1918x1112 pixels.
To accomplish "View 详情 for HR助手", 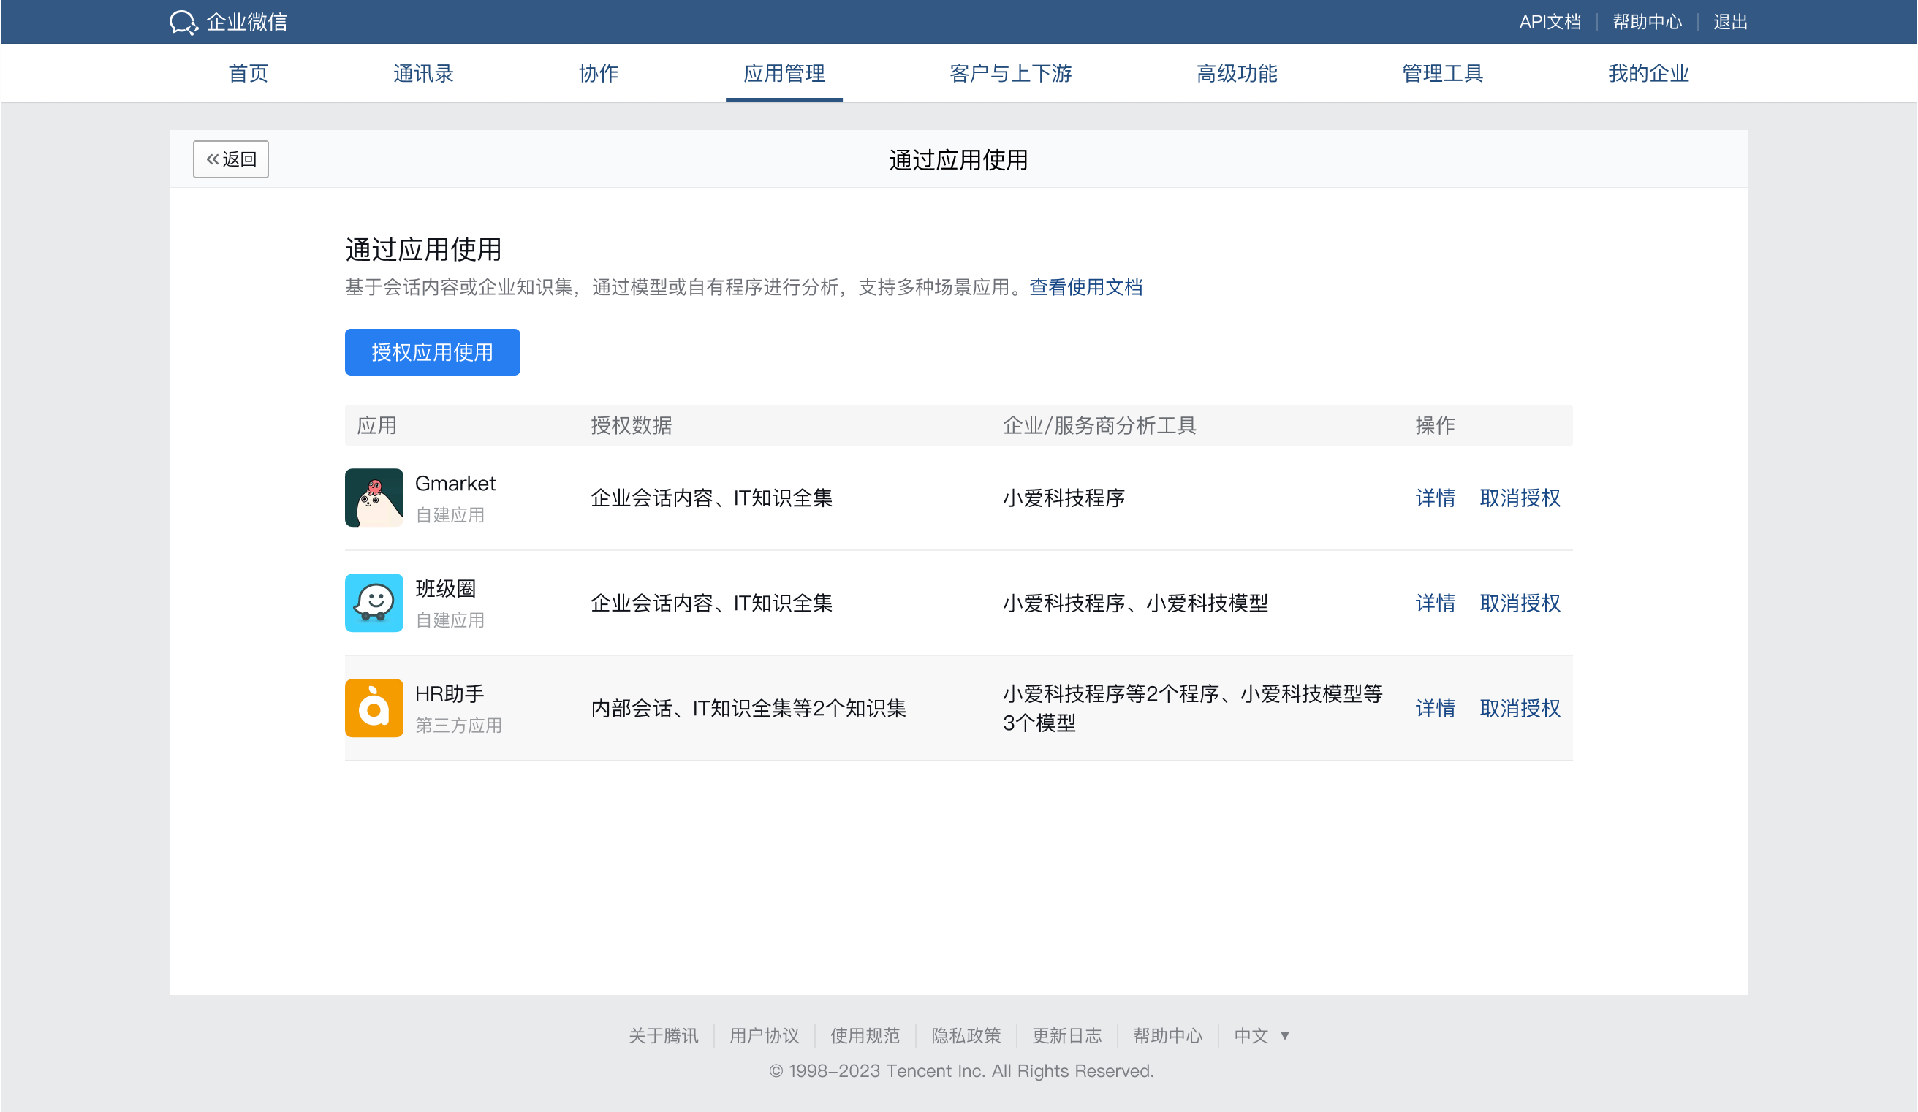I will [1435, 708].
